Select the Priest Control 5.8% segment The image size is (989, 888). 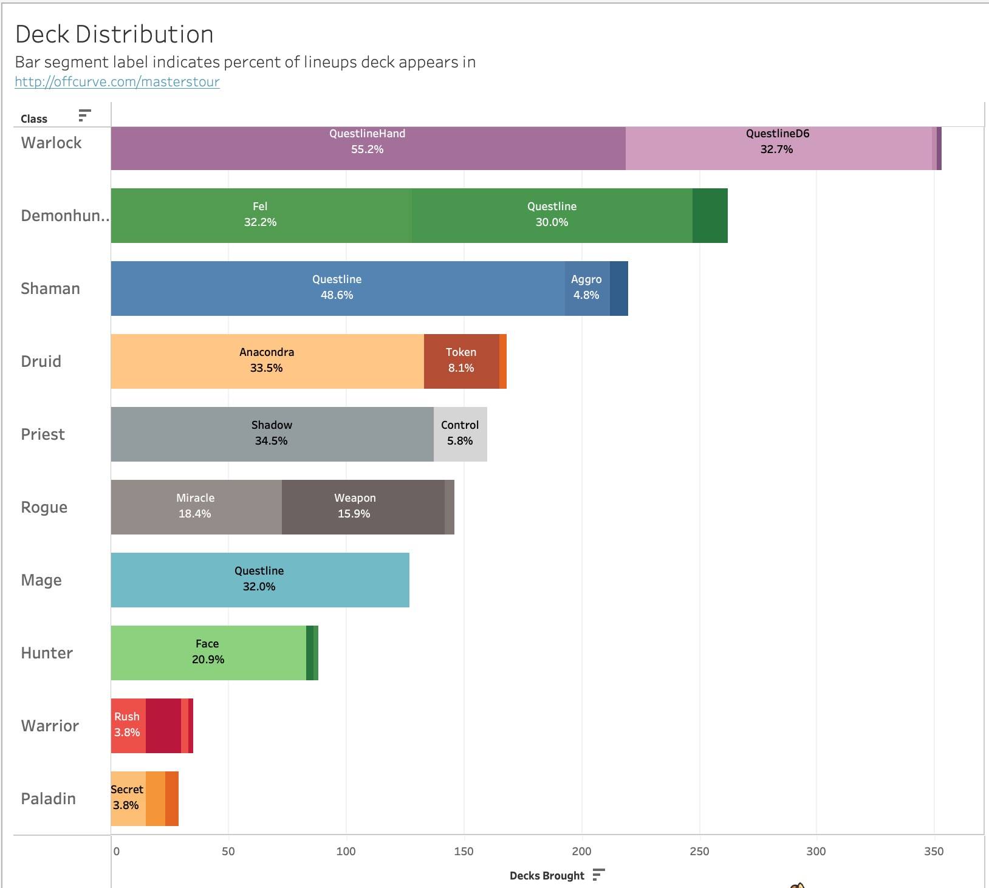coord(460,434)
